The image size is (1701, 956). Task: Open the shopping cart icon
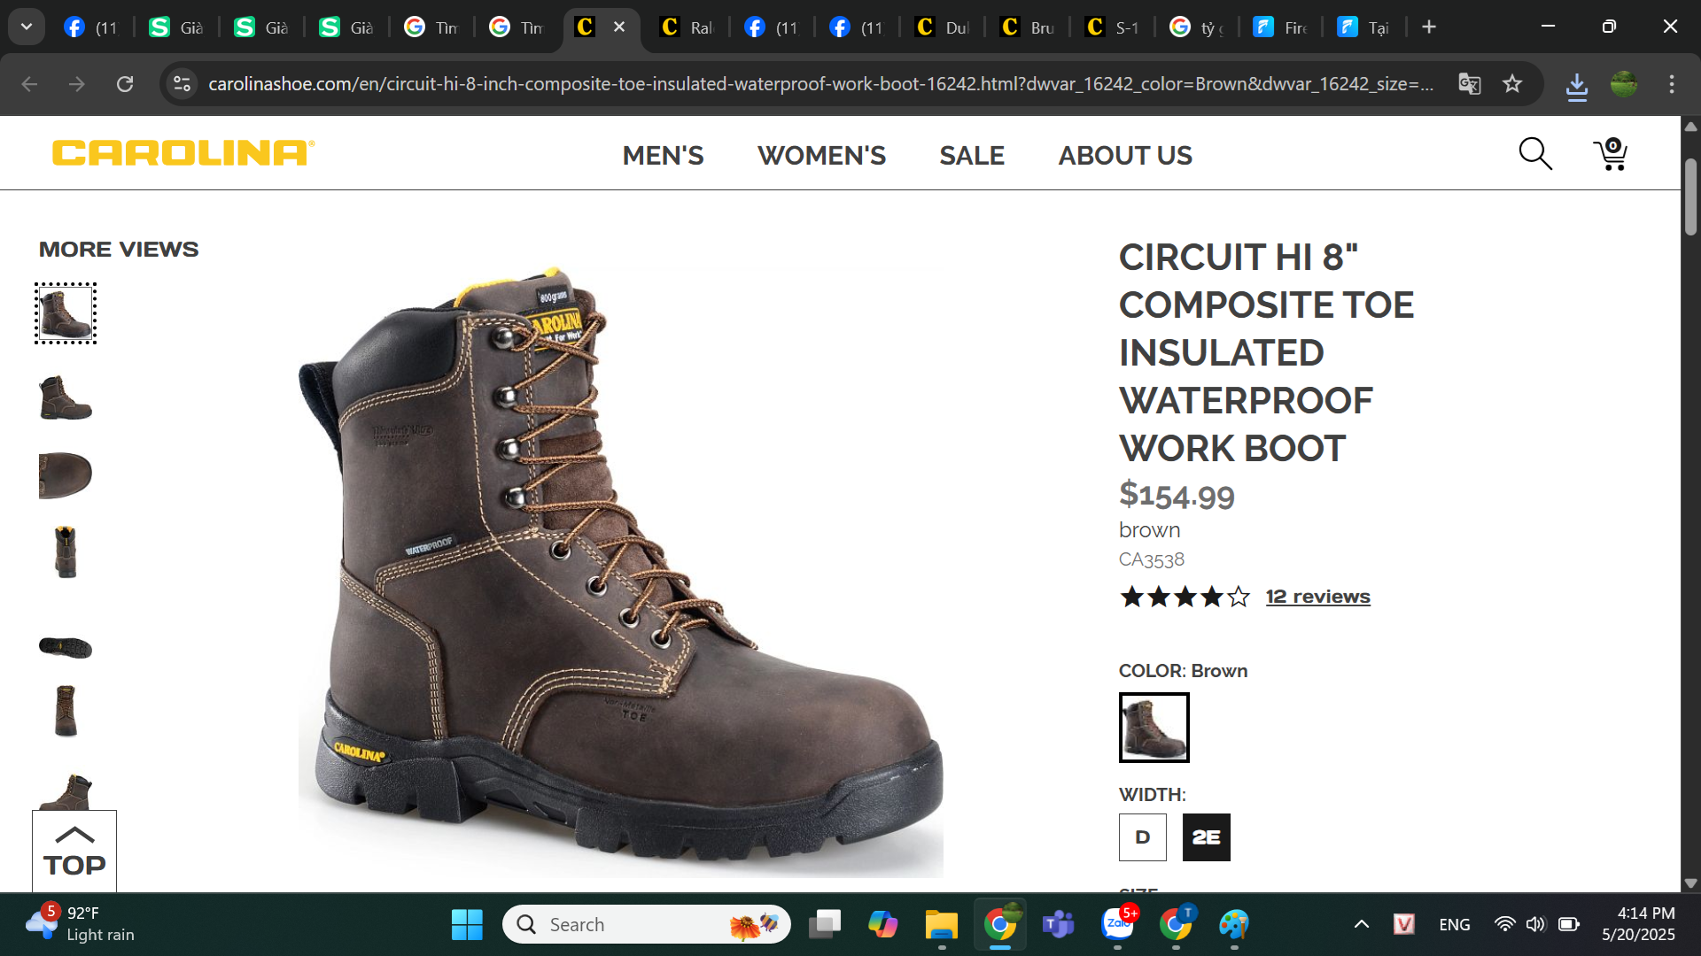click(x=1611, y=154)
